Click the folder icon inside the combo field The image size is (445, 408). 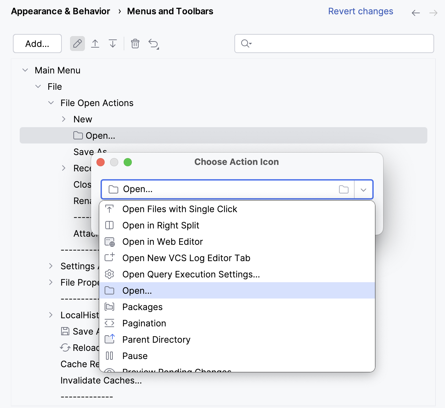point(344,189)
